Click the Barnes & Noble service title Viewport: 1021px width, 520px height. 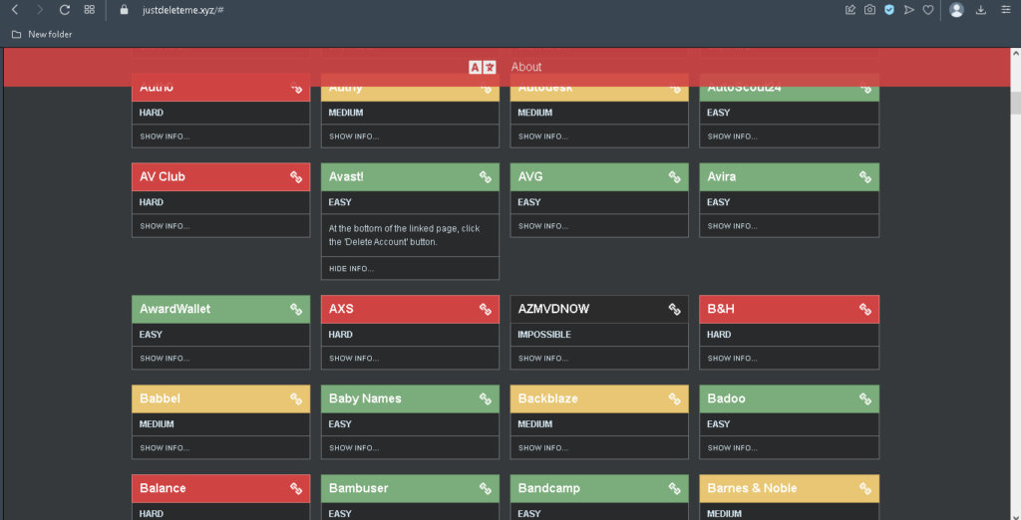[x=752, y=489]
